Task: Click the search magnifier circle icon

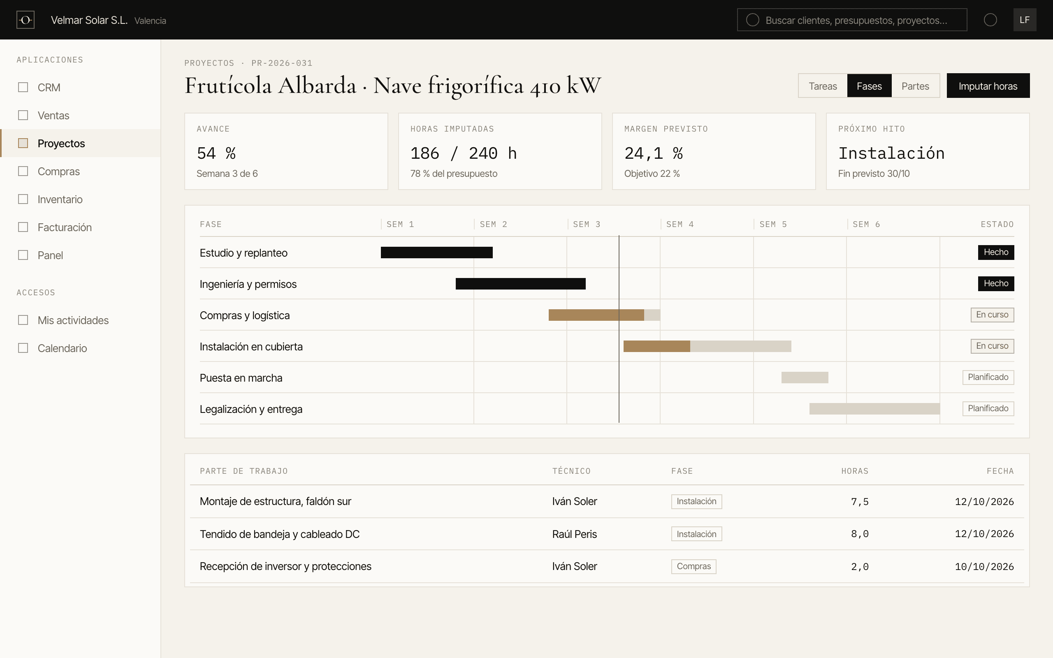Action: point(752,20)
